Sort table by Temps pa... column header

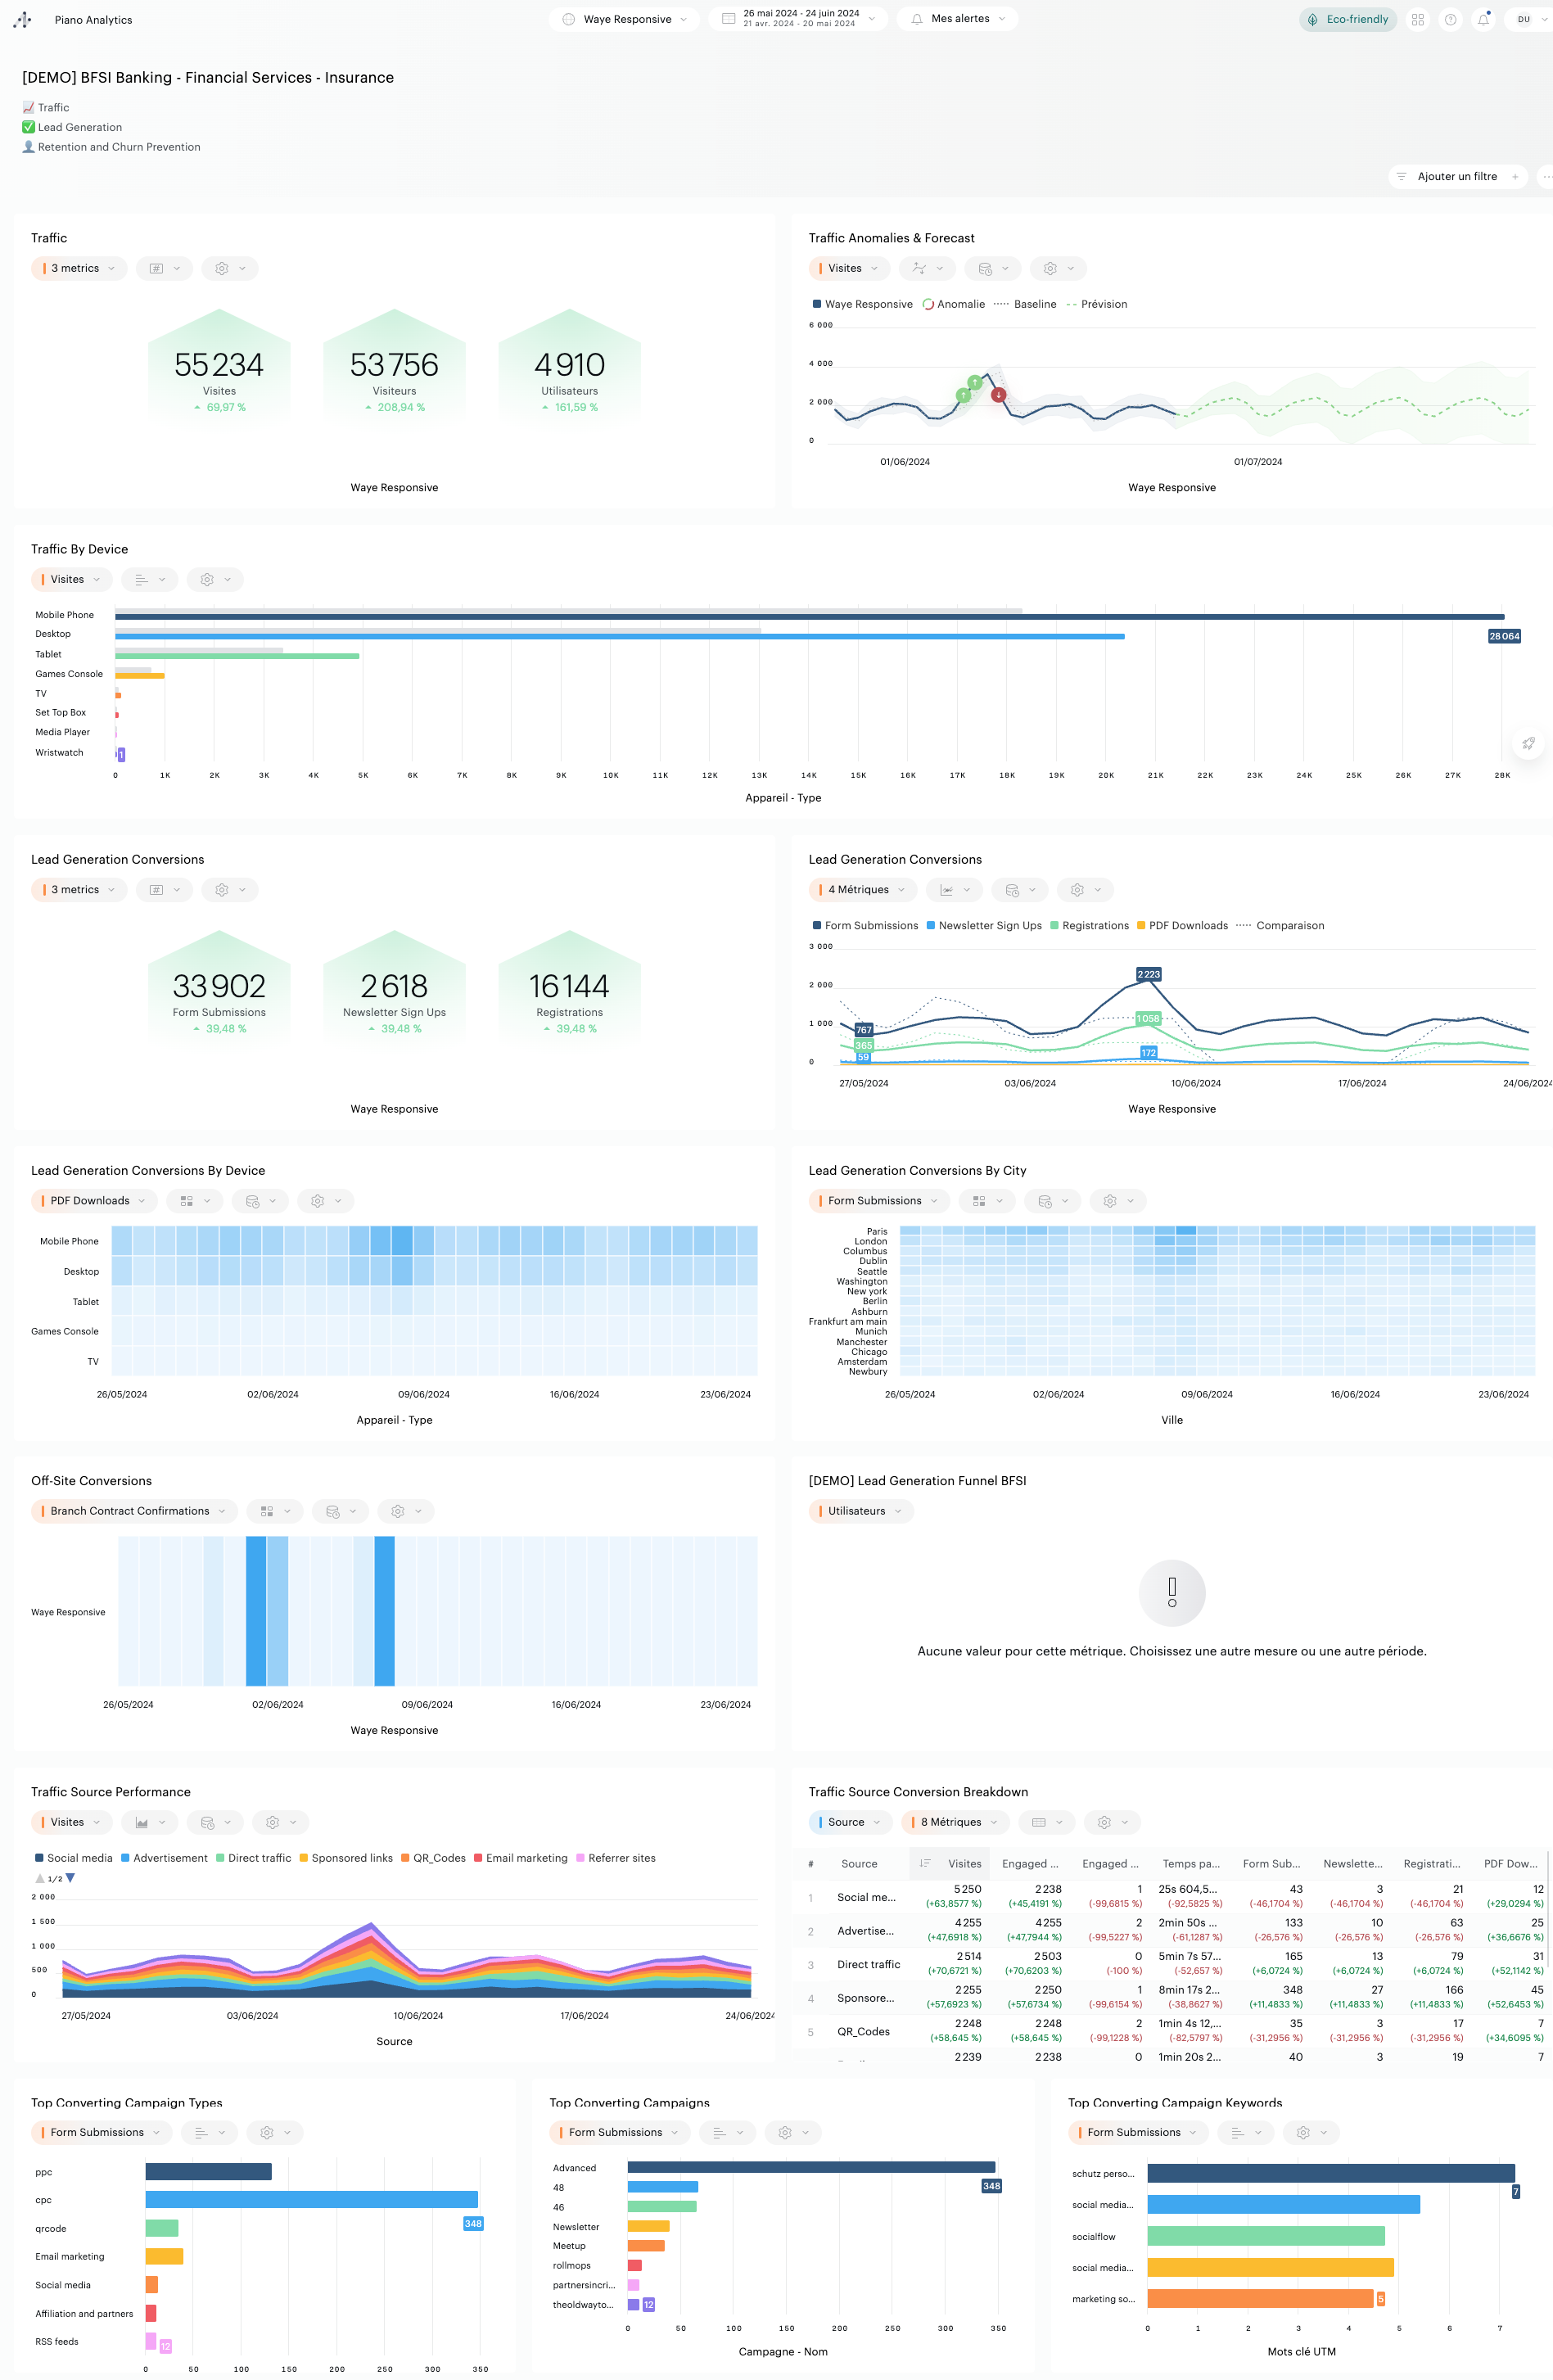(x=1191, y=1864)
